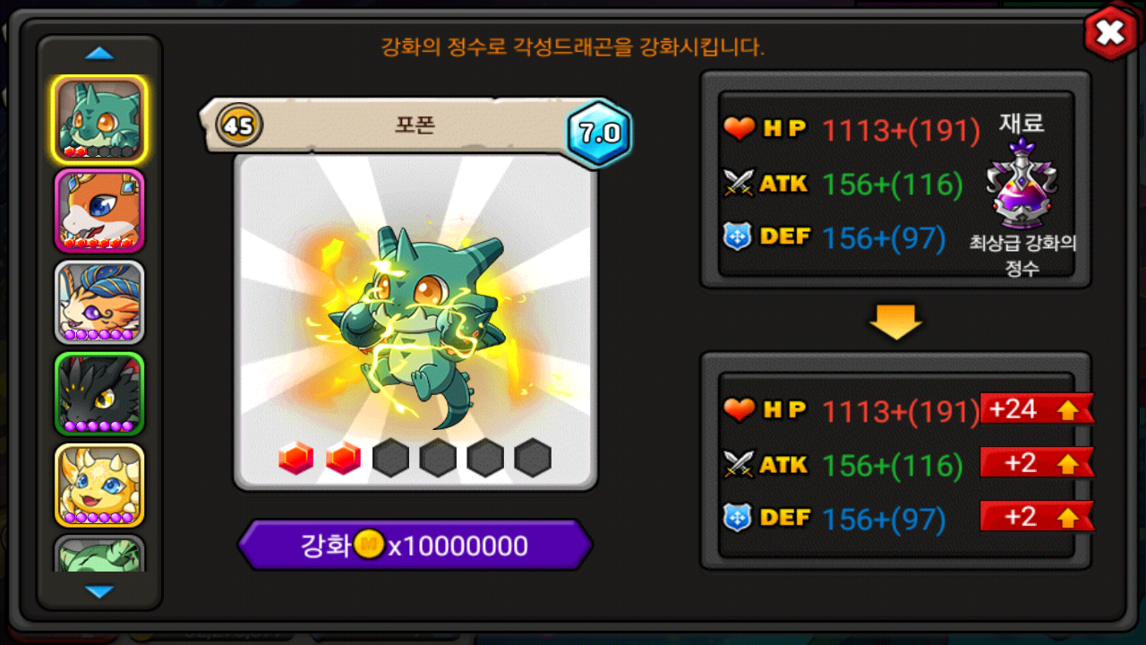Screen dimensions: 1146x645
Task: Tap the level 45 circle badge
Action: (x=239, y=125)
